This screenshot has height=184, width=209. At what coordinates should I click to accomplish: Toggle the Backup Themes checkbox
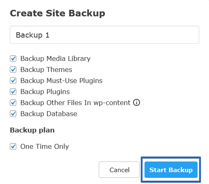13,70
